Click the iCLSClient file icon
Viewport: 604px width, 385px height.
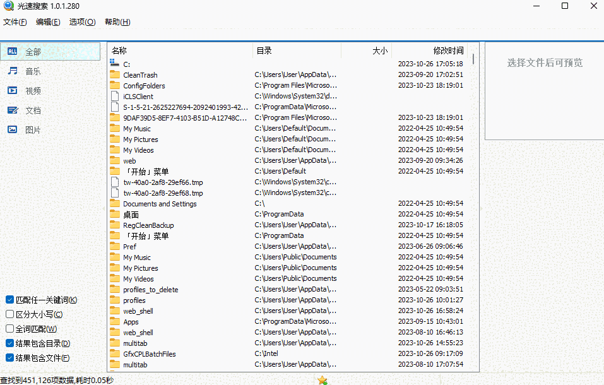pos(115,96)
